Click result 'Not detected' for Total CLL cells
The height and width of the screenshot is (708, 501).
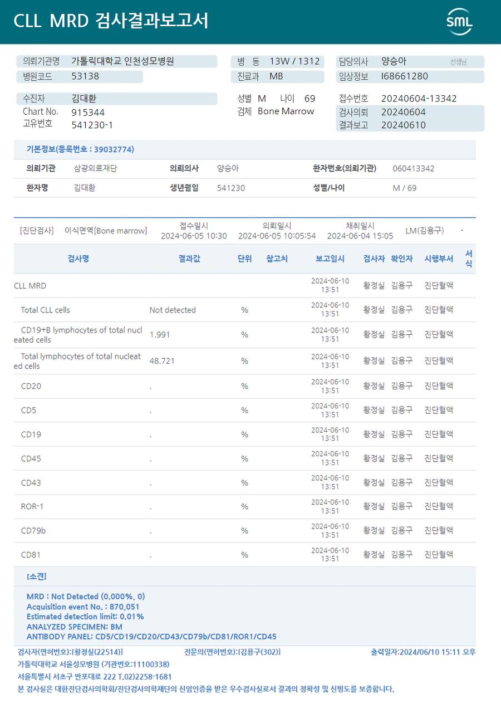point(173,310)
